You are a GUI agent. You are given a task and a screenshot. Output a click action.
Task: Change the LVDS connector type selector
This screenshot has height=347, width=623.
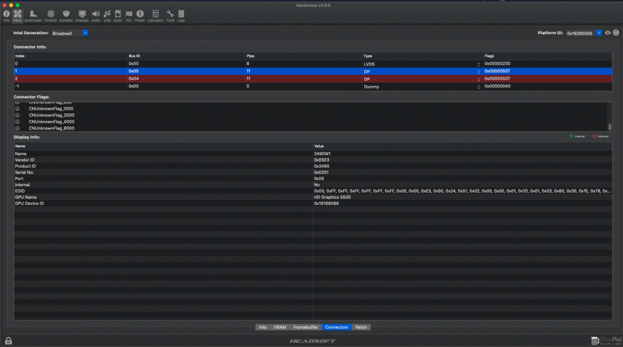pyautogui.click(x=478, y=64)
